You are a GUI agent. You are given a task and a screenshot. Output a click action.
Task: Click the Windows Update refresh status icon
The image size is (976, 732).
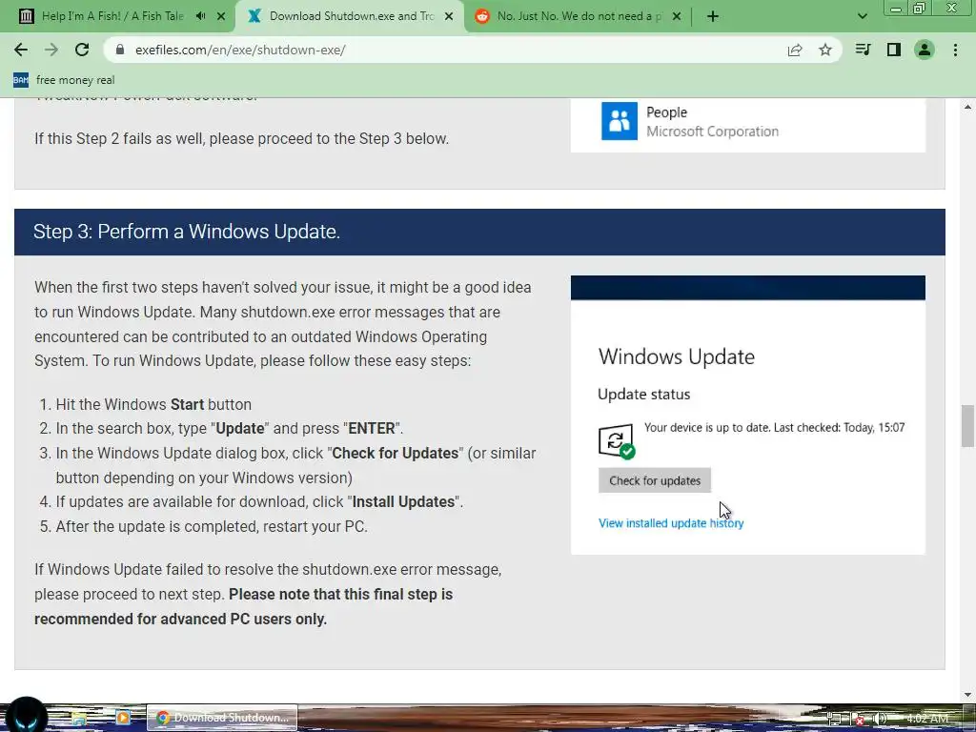[617, 440]
